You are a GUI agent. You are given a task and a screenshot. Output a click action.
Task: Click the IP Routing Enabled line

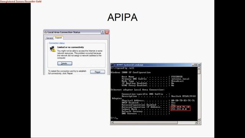click(x=148, y=83)
